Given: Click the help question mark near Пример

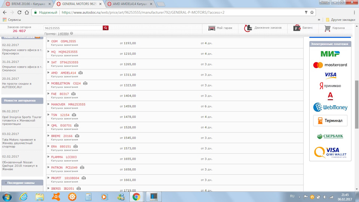Looking at the screenshot, I should coord(72,33).
